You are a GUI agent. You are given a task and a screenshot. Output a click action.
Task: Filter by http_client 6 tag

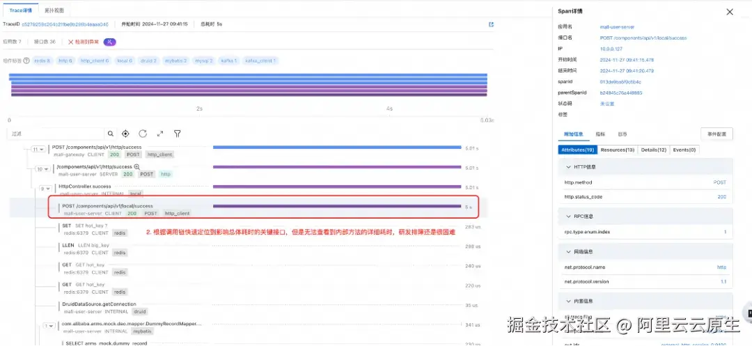[x=95, y=61]
